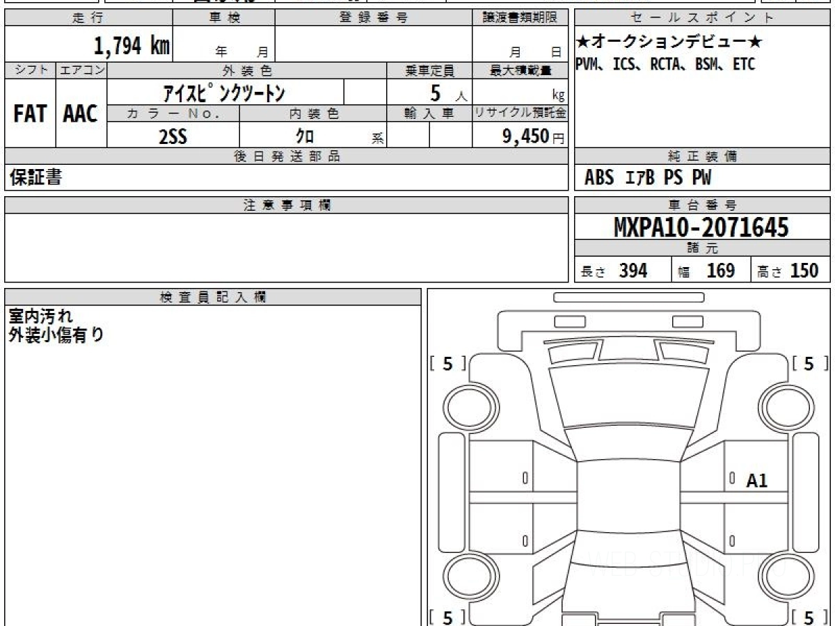Click the エアコン header cell
835x626 pixels.
(81, 70)
